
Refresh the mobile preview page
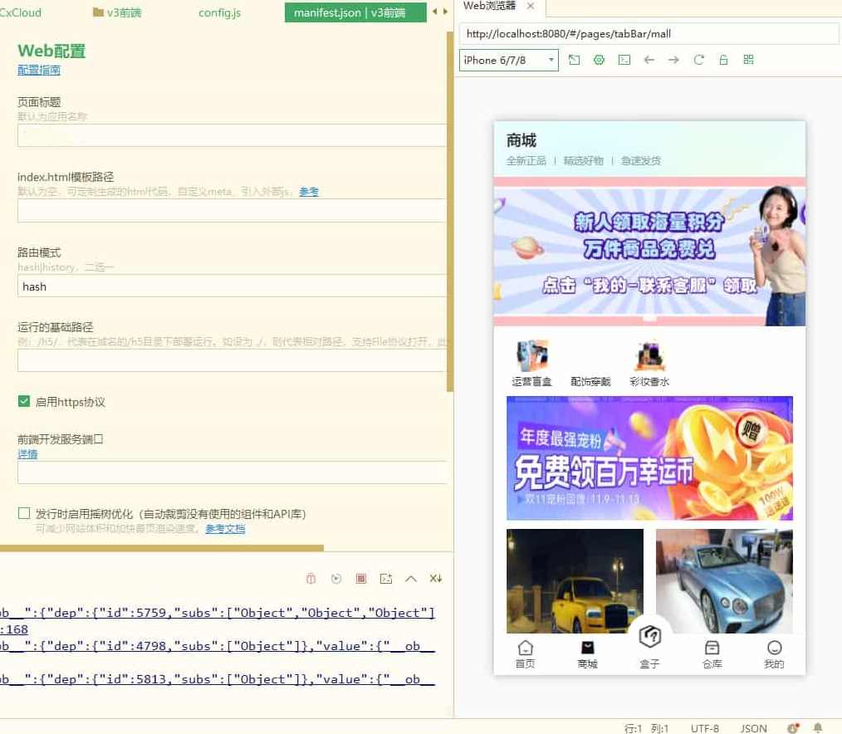pos(699,59)
